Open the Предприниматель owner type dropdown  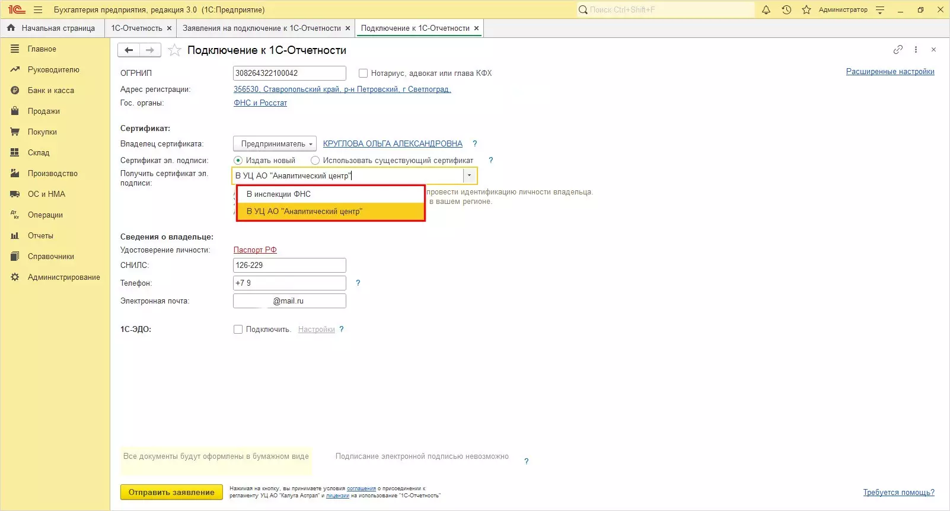(x=275, y=143)
